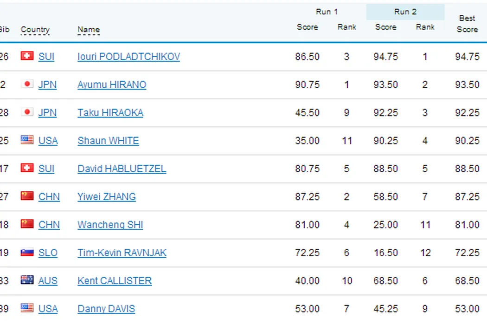
Task: Open Iouri PODLADTCHIKOV's athlete profile link
Action: point(128,57)
